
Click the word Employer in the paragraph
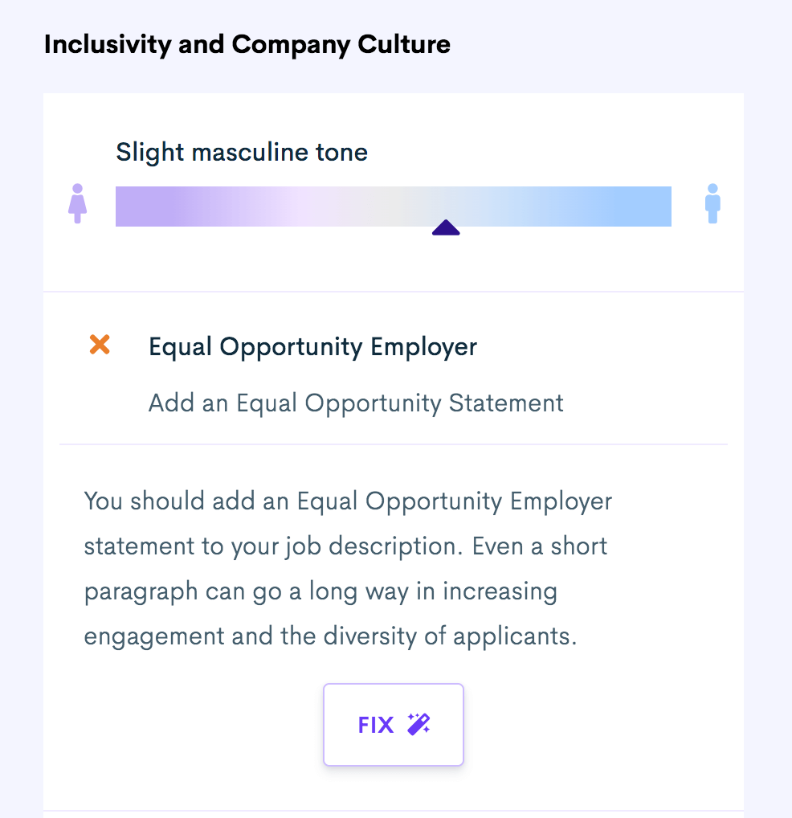coord(561,501)
